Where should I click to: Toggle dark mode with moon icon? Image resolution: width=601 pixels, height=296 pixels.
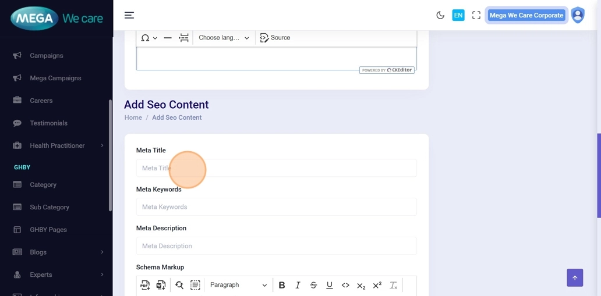point(440,15)
